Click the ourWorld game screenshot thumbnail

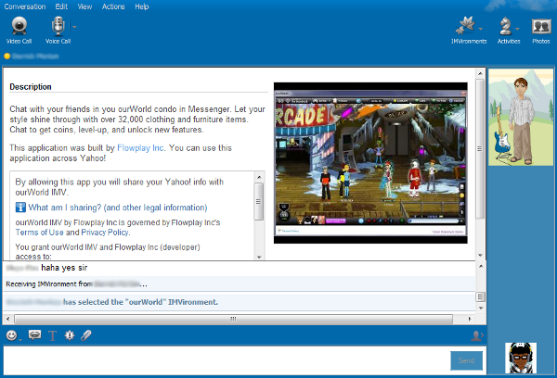click(370, 163)
